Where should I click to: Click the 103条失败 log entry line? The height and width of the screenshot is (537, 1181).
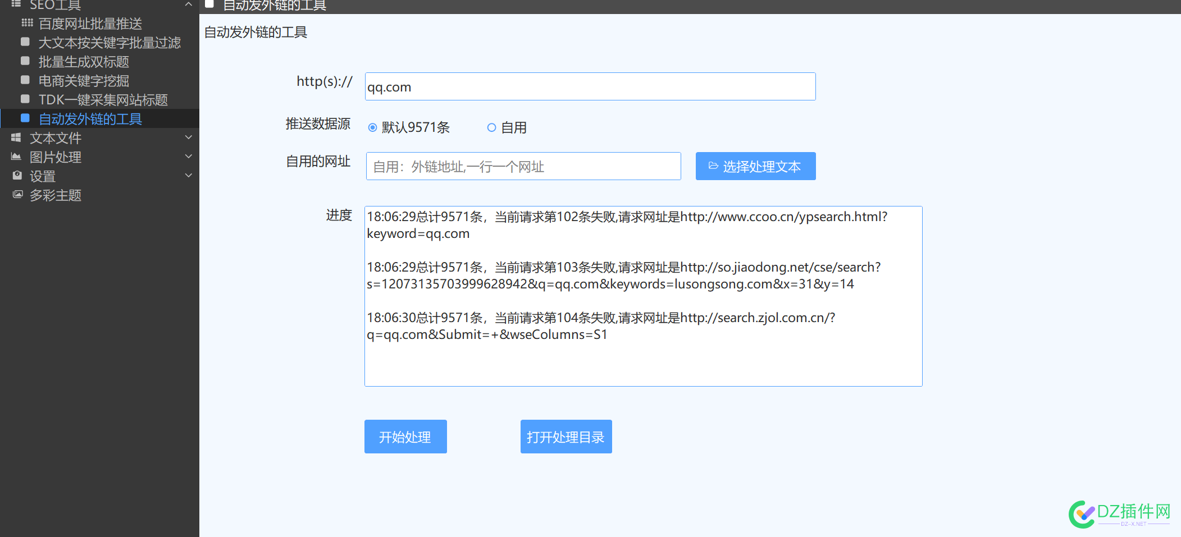(x=624, y=276)
